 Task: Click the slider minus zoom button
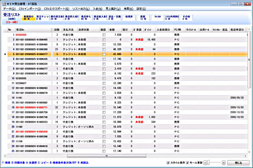point(205,163)
